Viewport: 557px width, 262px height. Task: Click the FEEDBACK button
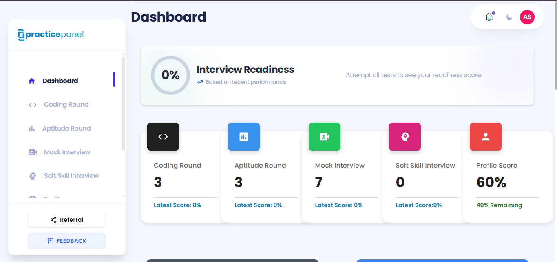(x=66, y=241)
